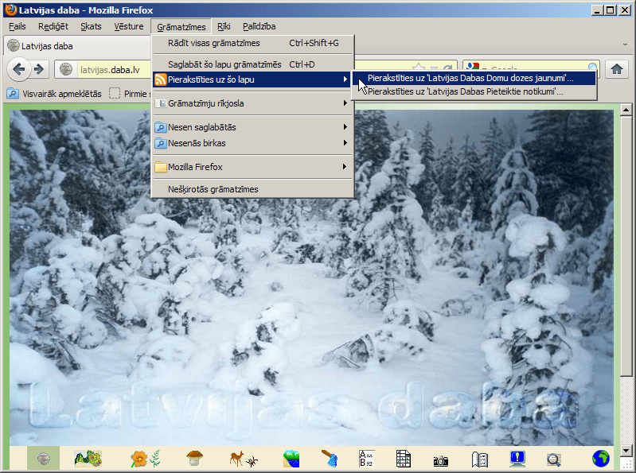Close the Grāmatzīmes menu
Image resolution: width=636 pixels, height=473 pixels.
(181, 27)
